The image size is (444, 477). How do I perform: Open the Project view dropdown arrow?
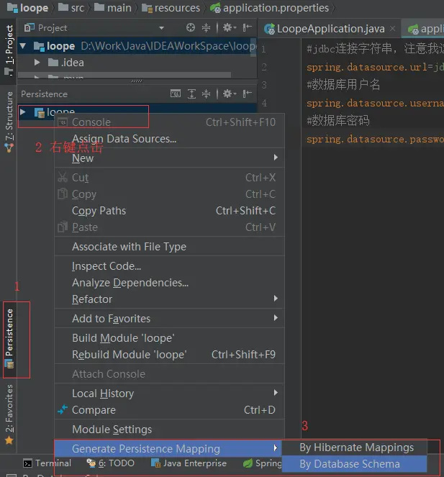point(162,28)
